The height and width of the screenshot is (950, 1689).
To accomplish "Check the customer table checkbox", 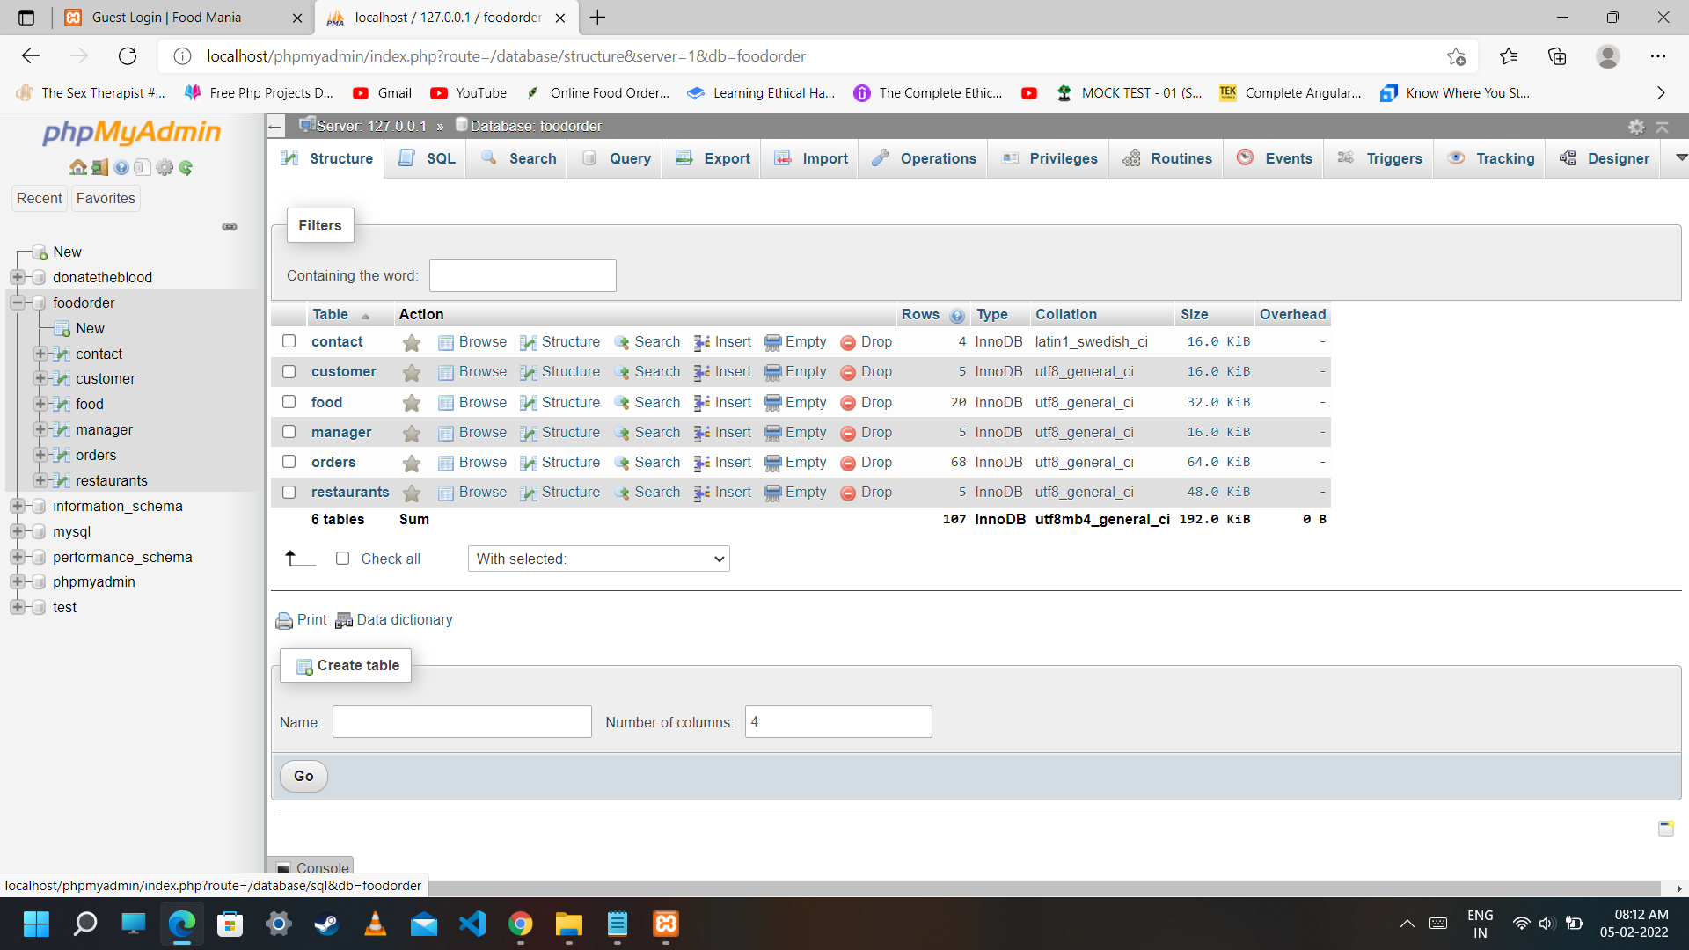I will [289, 371].
